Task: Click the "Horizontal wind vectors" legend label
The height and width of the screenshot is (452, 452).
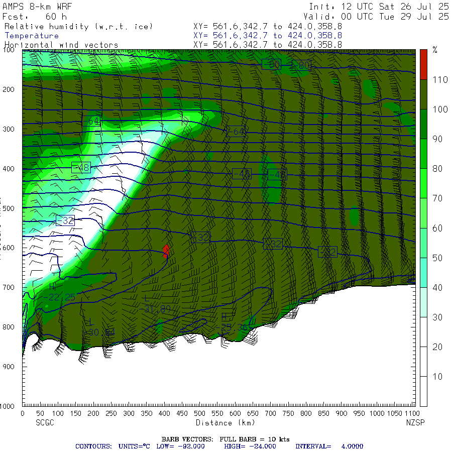Action: (61, 45)
